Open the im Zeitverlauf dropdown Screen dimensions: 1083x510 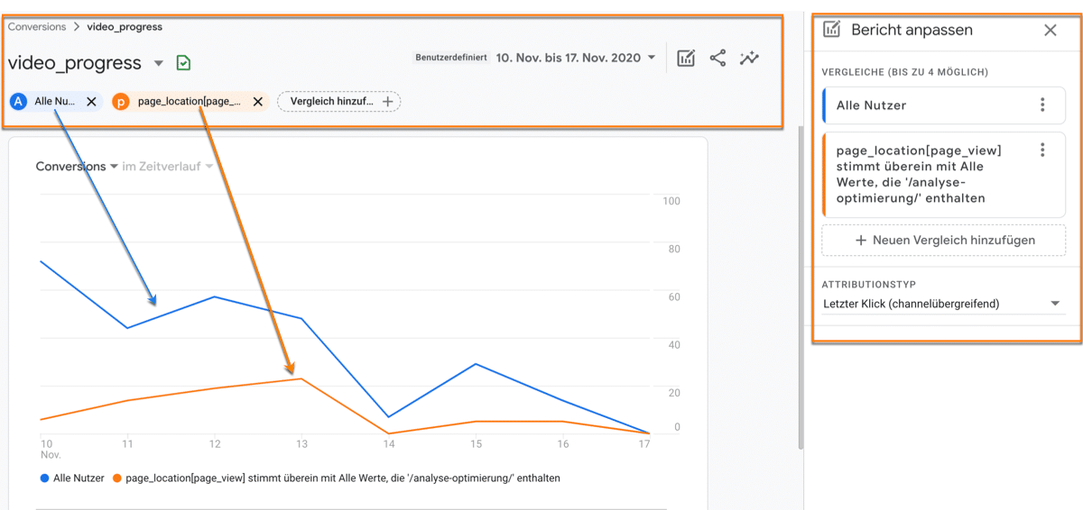pyautogui.click(x=168, y=167)
